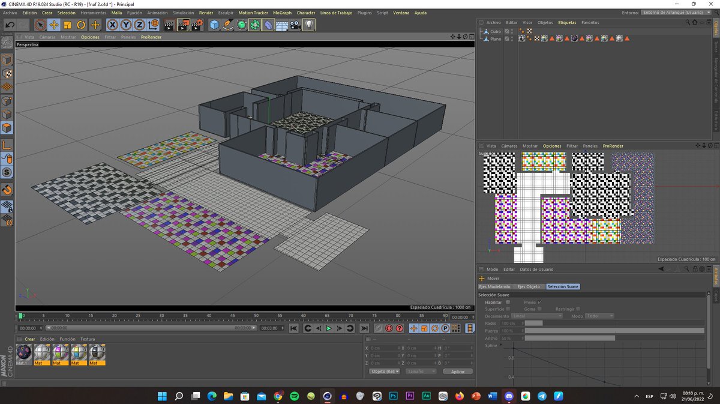
Task: Open the Herramientas menu
Action: 93,13
